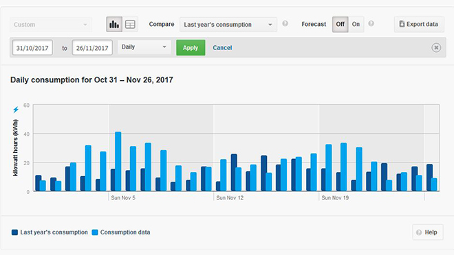454x255 pixels.
Task: Edit the start date 31/10/2017 field
Action: 32,48
